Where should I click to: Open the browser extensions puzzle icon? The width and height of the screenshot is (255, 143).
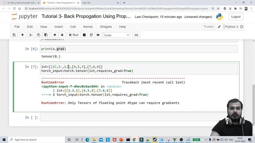tap(235, 9)
